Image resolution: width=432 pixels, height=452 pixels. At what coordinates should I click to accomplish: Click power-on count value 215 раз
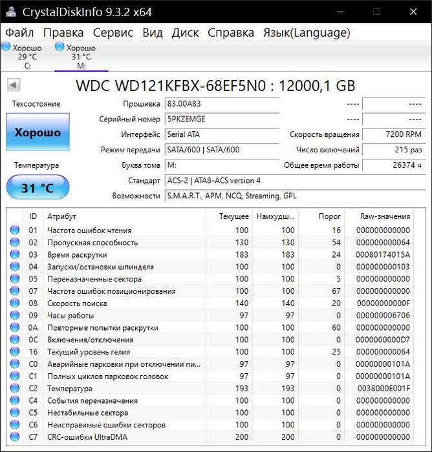tap(394, 150)
